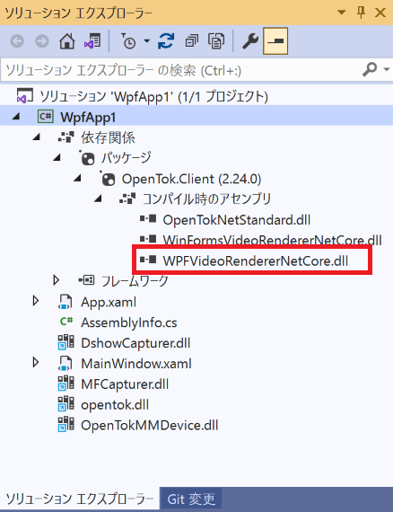Screen dimensions: 393x512
Task: Select solution 'WpfApp1' root node
Action: pos(153,97)
